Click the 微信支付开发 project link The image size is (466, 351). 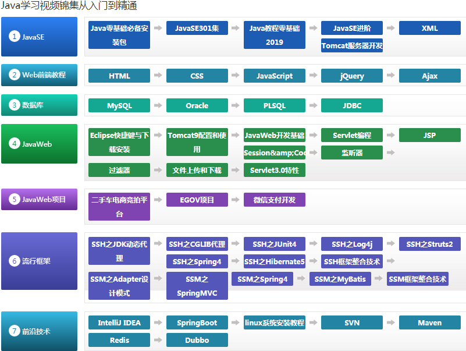tap(275, 200)
